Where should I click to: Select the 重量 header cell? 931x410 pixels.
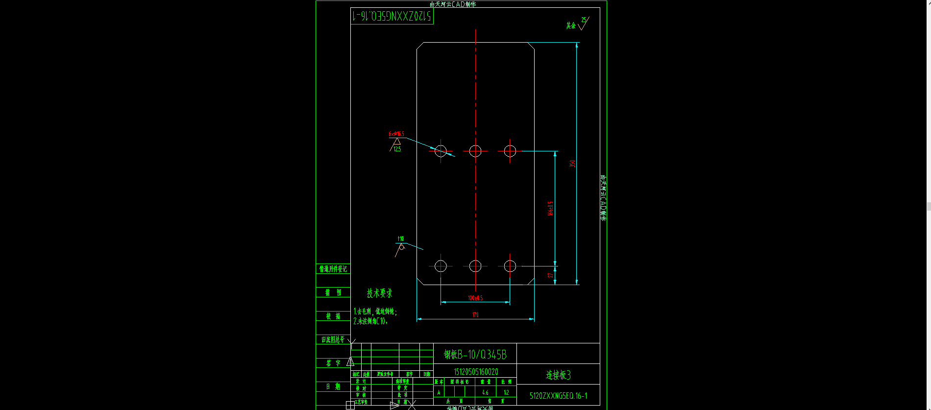click(486, 382)
